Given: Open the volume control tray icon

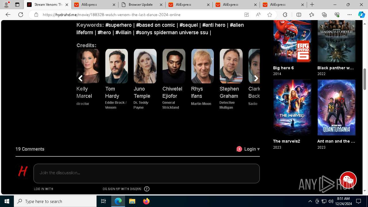Looking at the screenshot, I should tap(331, 201).
